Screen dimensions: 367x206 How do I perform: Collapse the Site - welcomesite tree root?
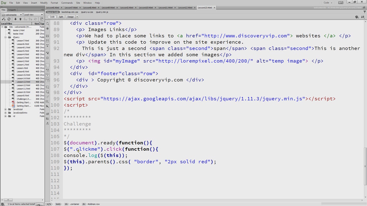(2, 27)
